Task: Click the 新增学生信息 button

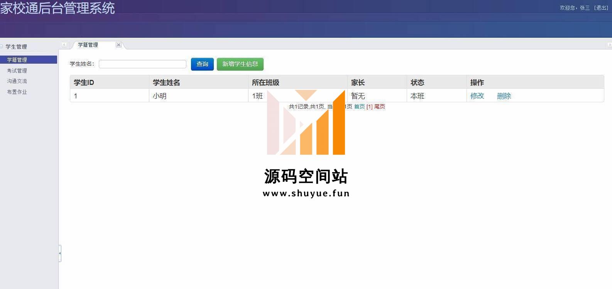Action: (x=240, y=64)
